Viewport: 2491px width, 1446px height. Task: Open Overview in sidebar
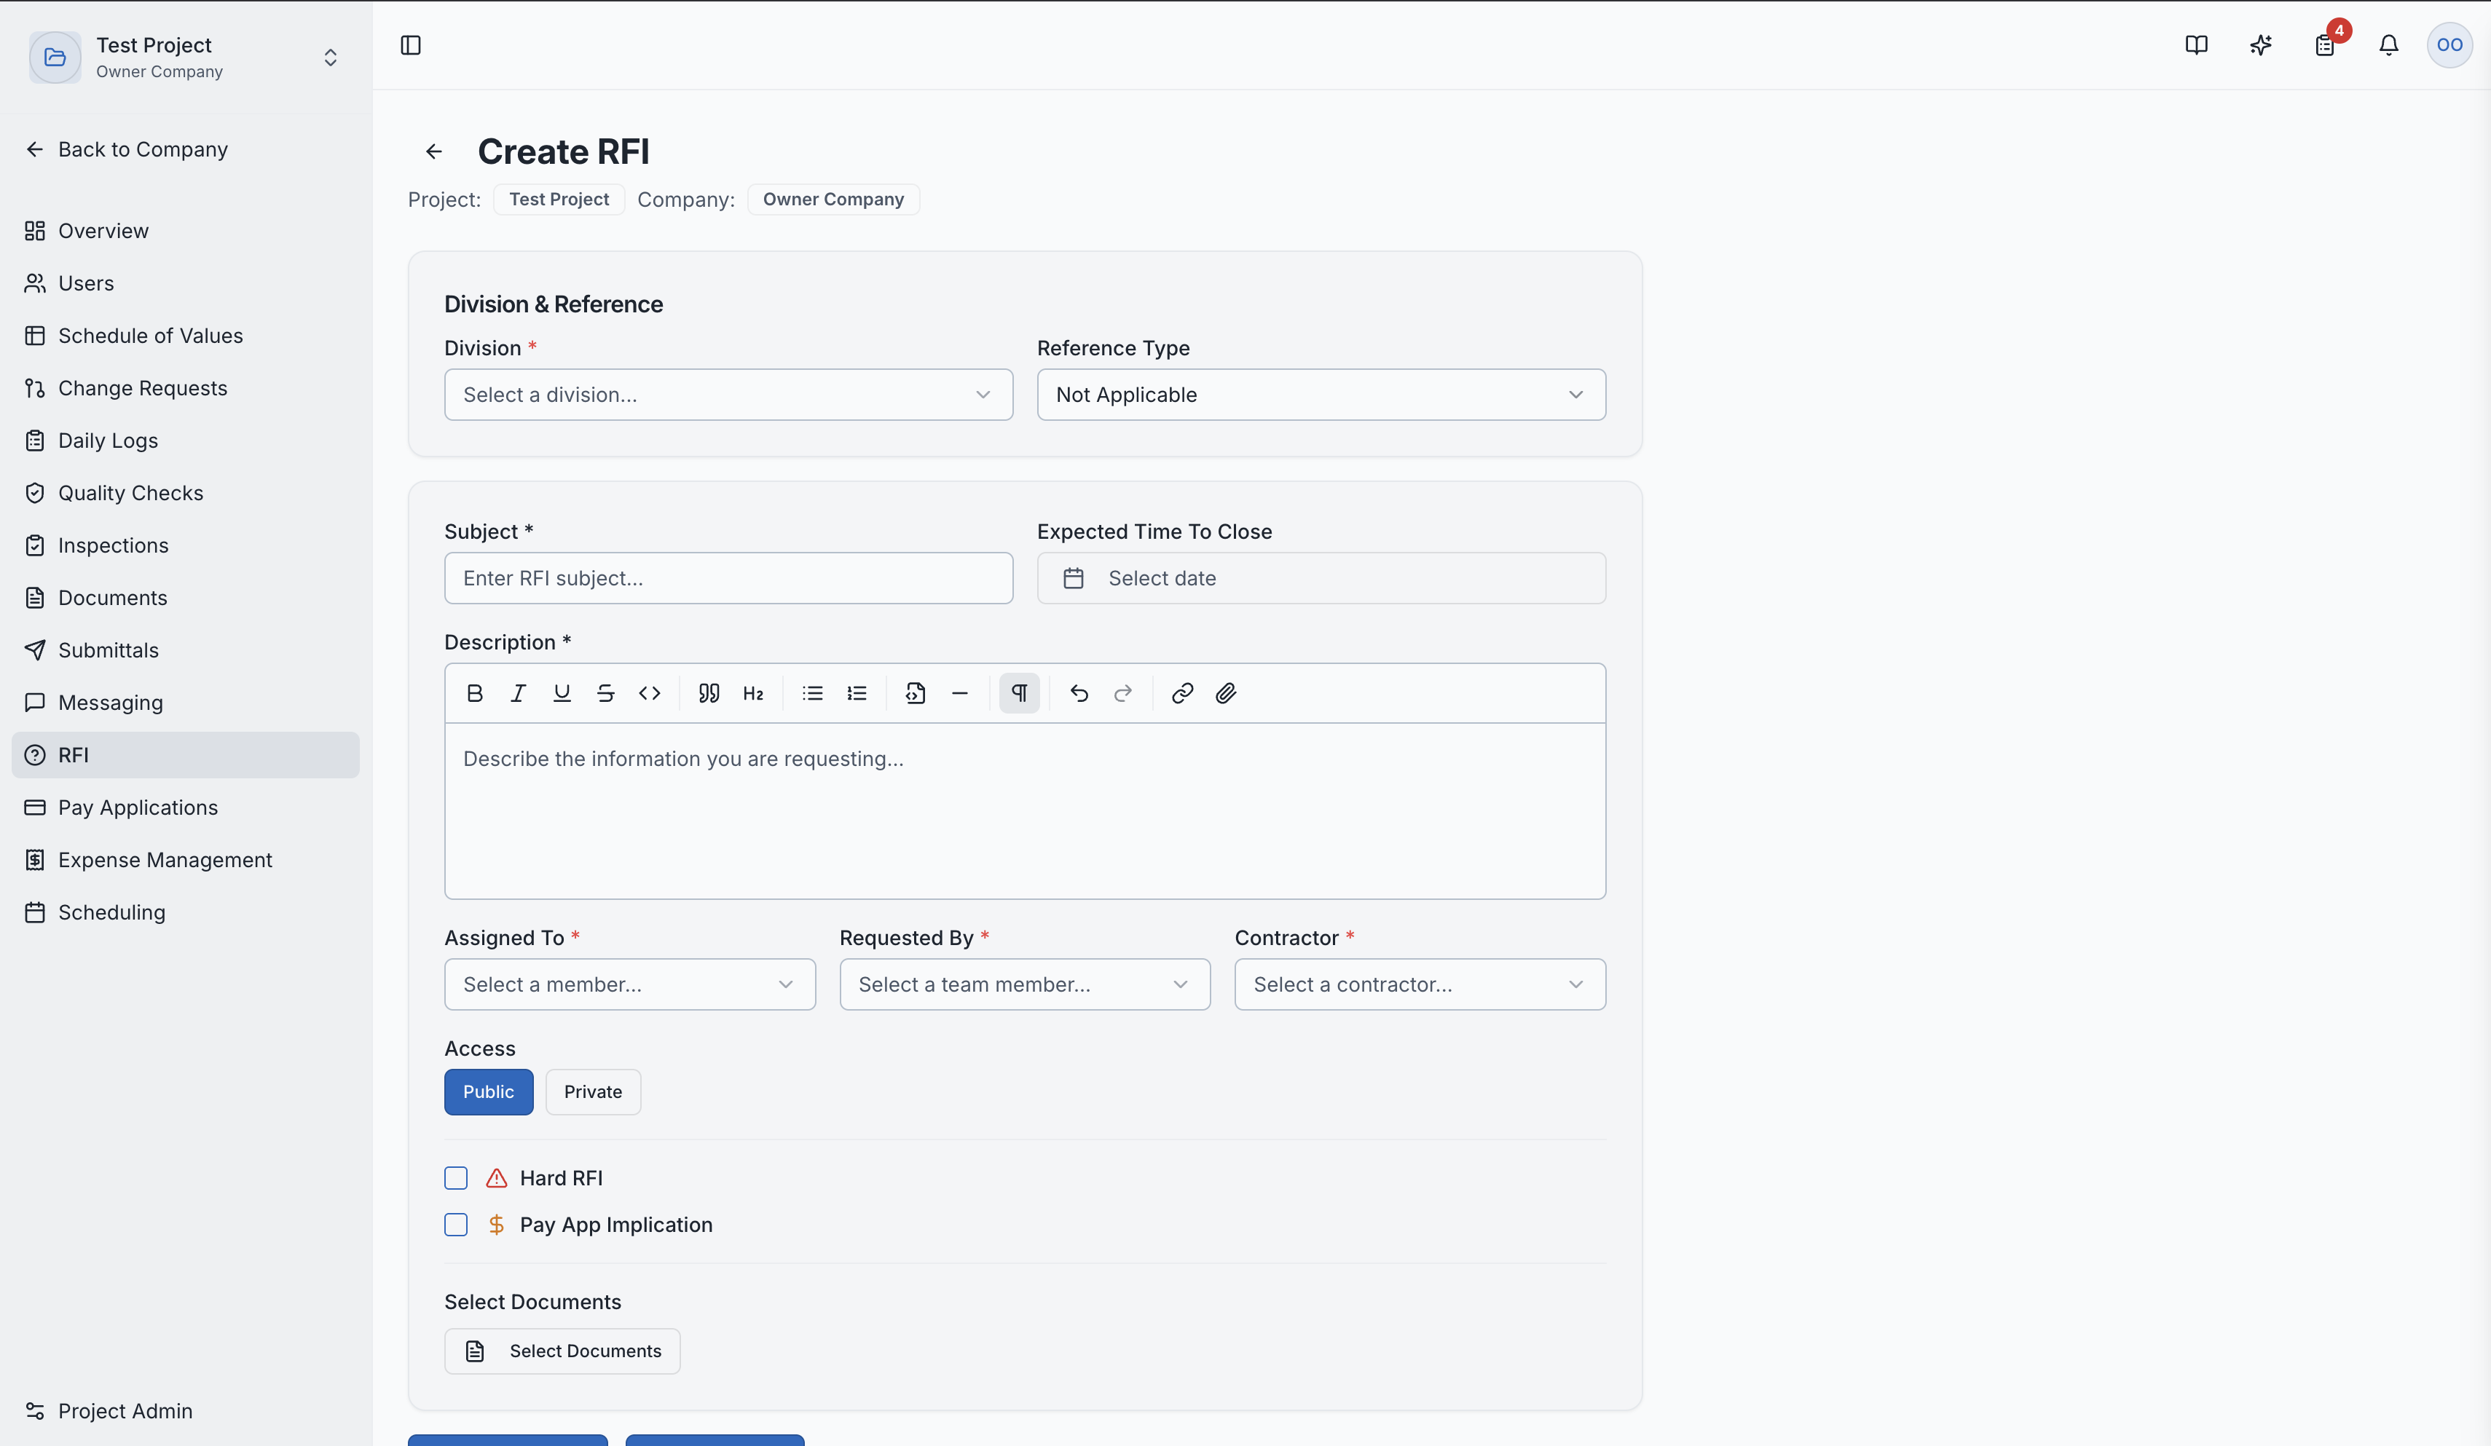coord(186,232)
